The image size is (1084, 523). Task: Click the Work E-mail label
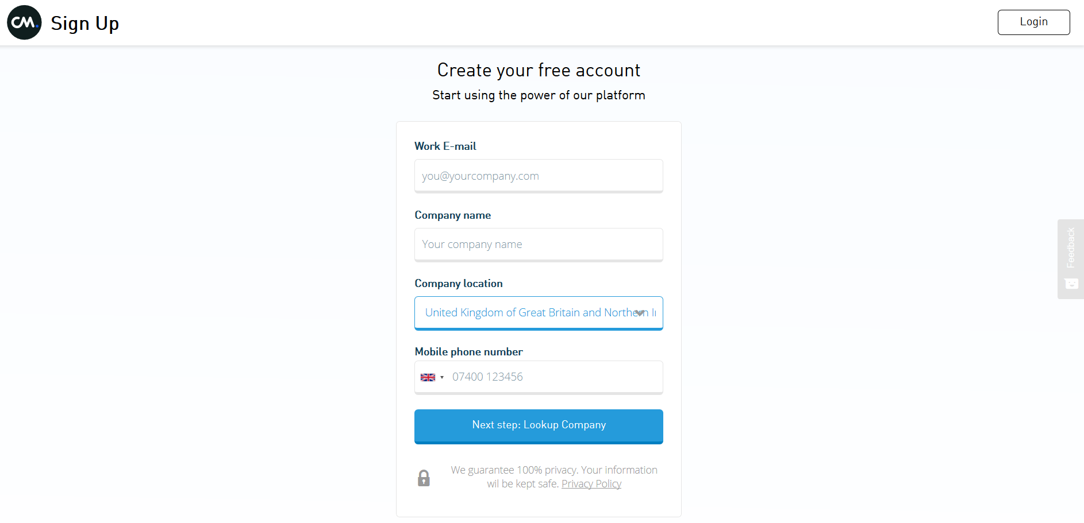[445, 146]
